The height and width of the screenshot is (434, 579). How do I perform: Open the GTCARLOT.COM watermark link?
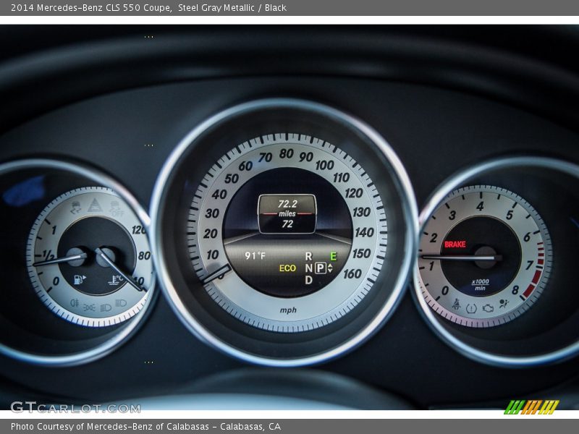(75, 407)
